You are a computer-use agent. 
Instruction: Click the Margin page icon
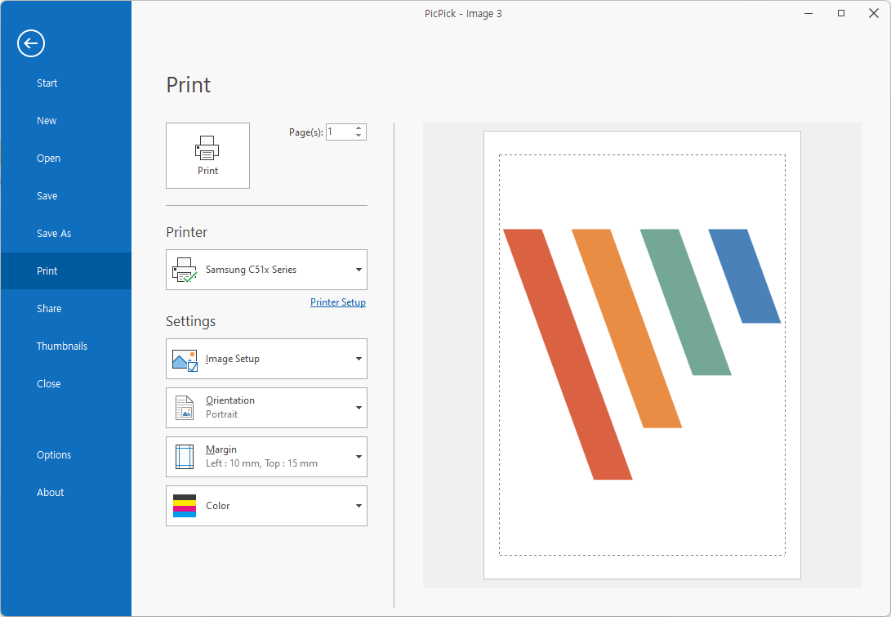(x=185, y=456)
